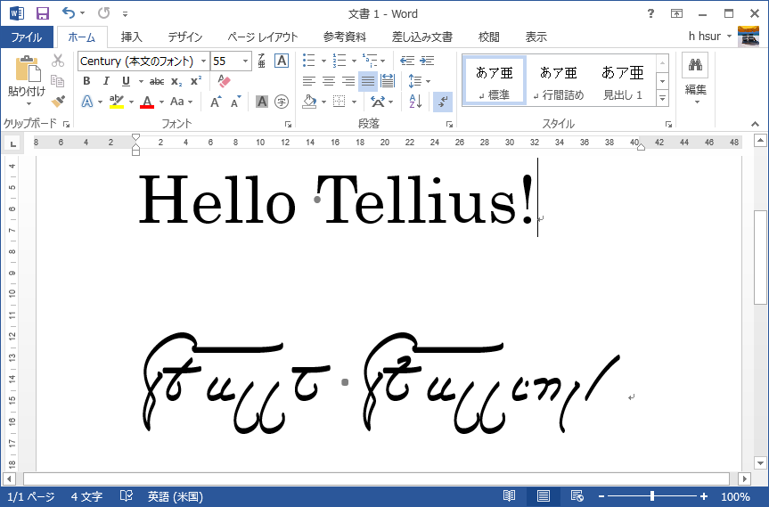This screenshot has height=507, width=769.
Task: Open the 挿入 tab
Action: click(132, 37)
